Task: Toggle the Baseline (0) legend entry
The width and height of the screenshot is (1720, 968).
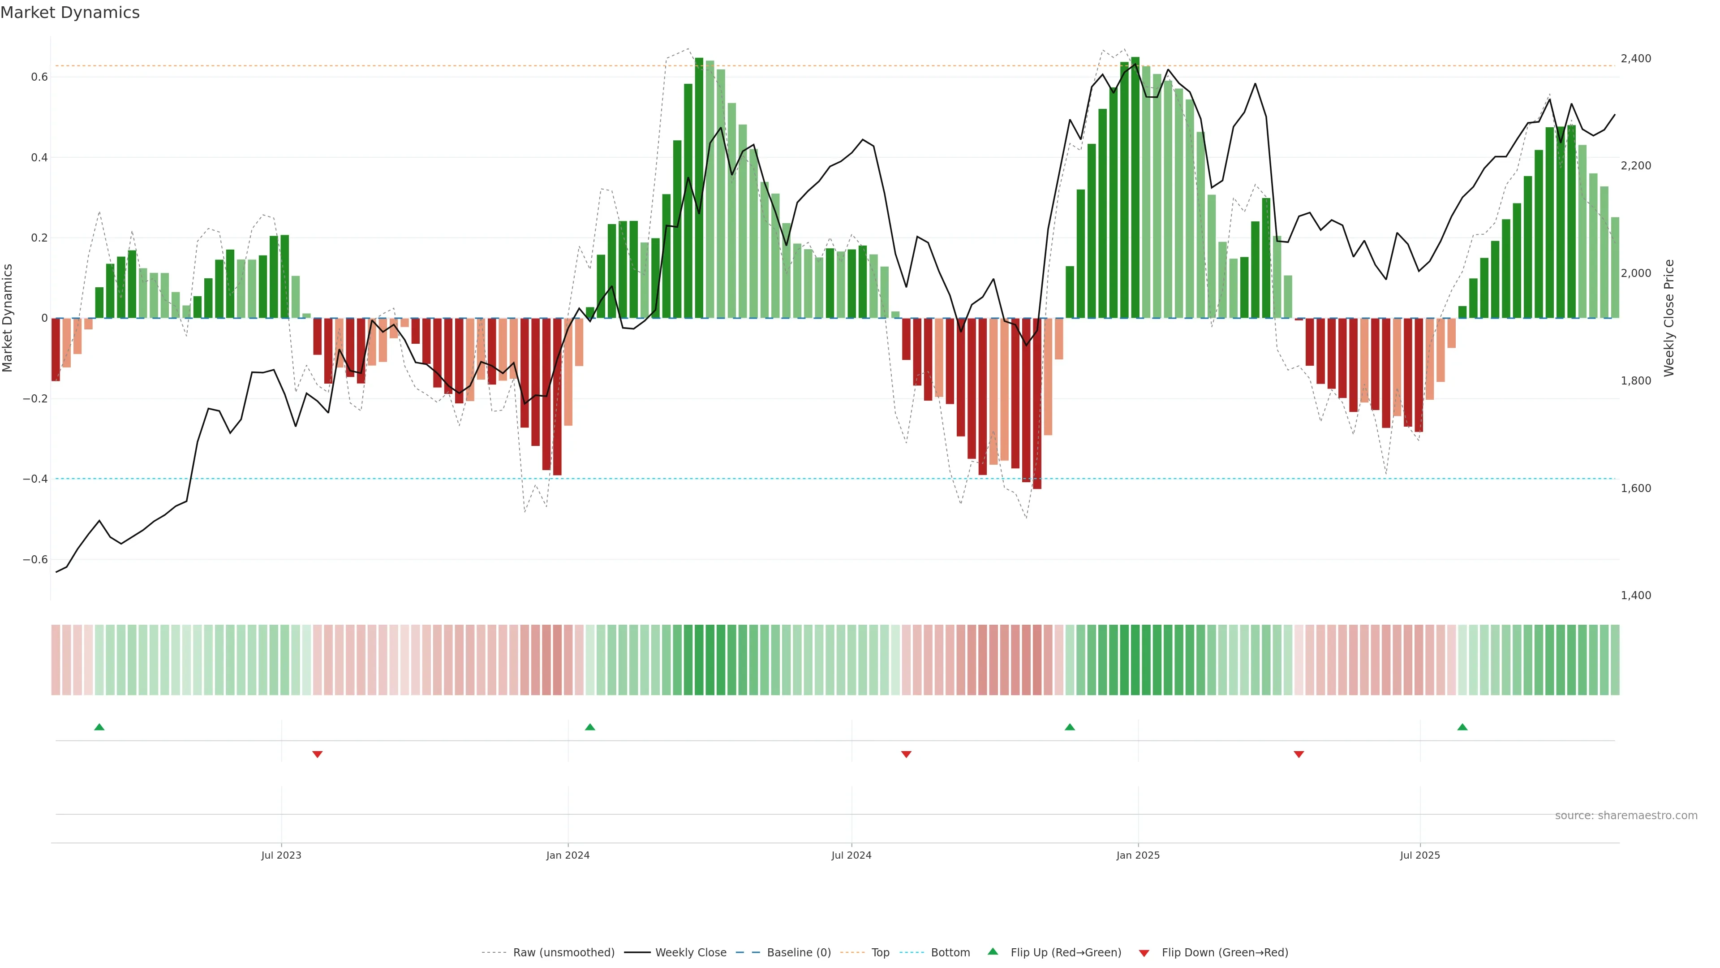Action: [799, 953]
